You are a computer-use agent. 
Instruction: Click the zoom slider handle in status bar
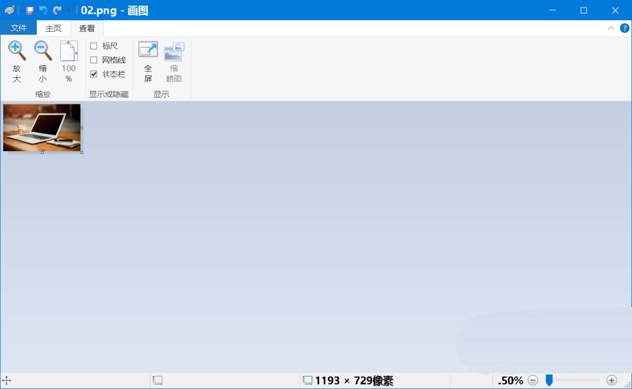pyautogui.click(x=549, y=380)
